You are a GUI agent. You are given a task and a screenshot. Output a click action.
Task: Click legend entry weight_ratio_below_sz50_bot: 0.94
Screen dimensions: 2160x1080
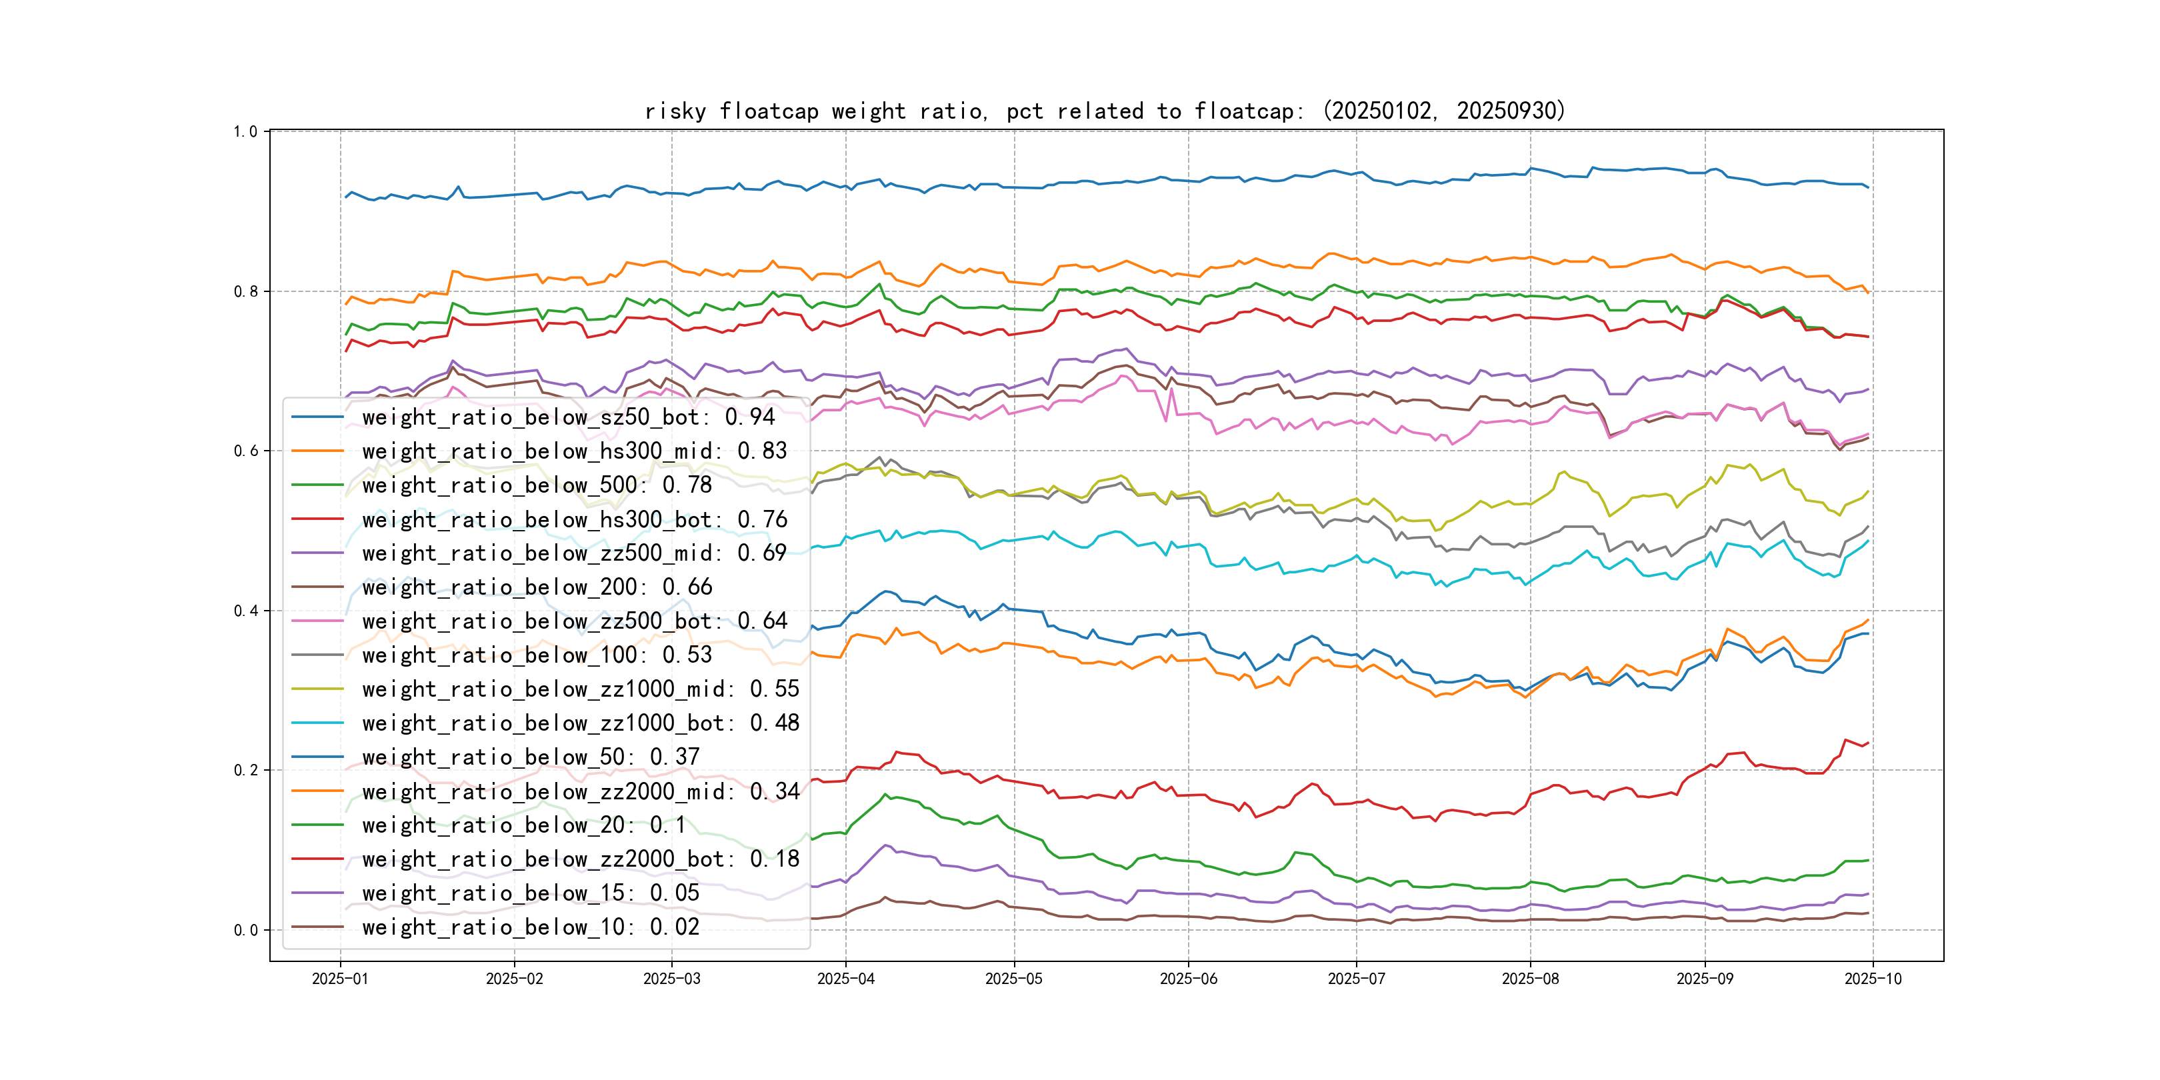click(x=568, y=417)
